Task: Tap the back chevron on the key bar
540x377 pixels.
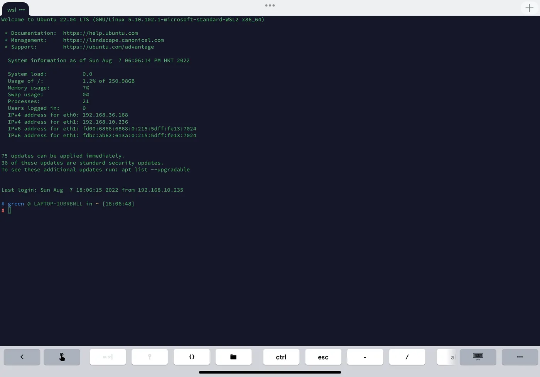Action: (22, 357)
